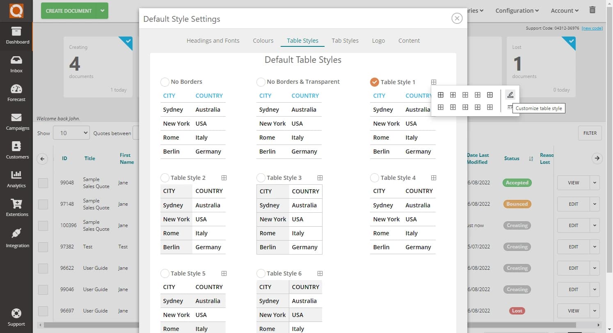Check the row checkbox for quote 99048
Image resolution: width=613 pixels, height=333 pixels.
43,183
